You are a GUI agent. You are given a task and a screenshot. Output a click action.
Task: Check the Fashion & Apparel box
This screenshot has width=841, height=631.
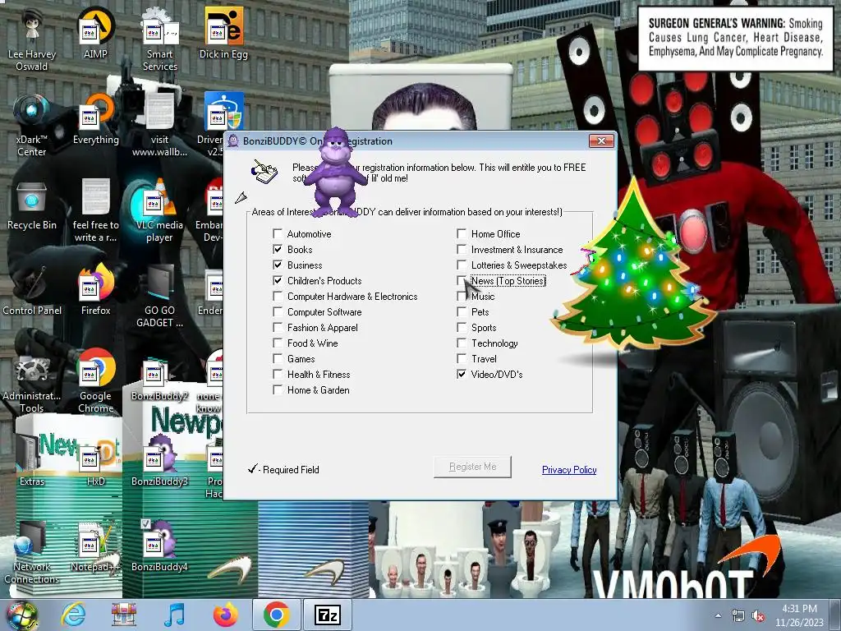278,327
